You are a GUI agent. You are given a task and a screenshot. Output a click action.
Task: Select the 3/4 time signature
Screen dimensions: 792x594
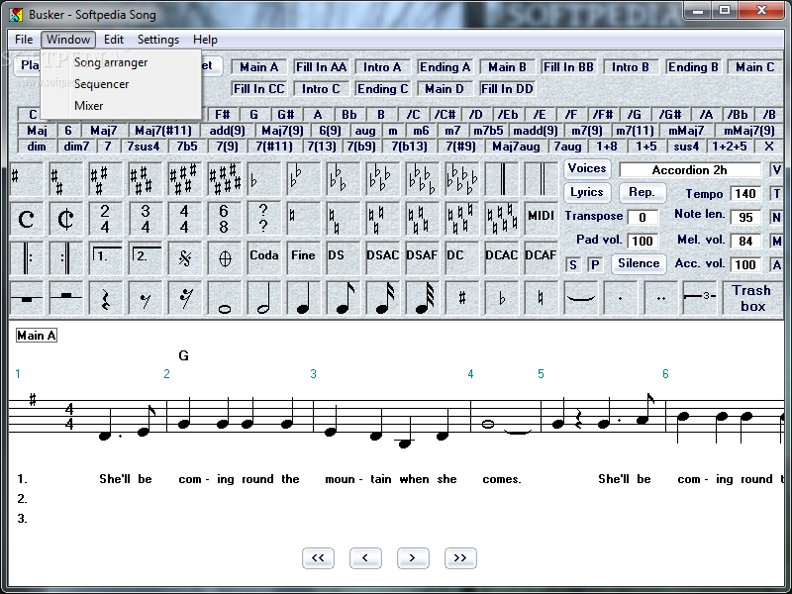(x=145, y=218)
